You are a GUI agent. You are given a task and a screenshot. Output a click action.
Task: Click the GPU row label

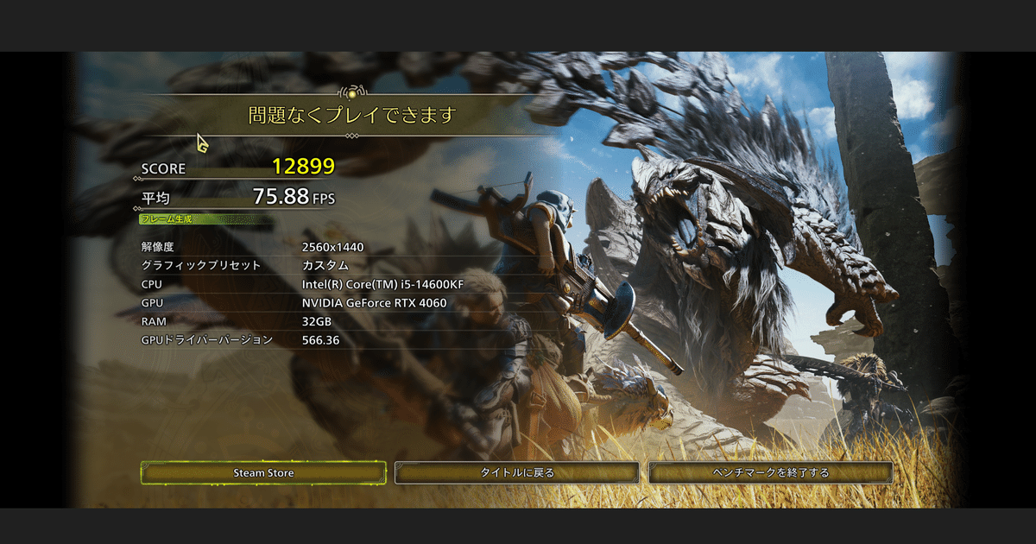[152, 303]
